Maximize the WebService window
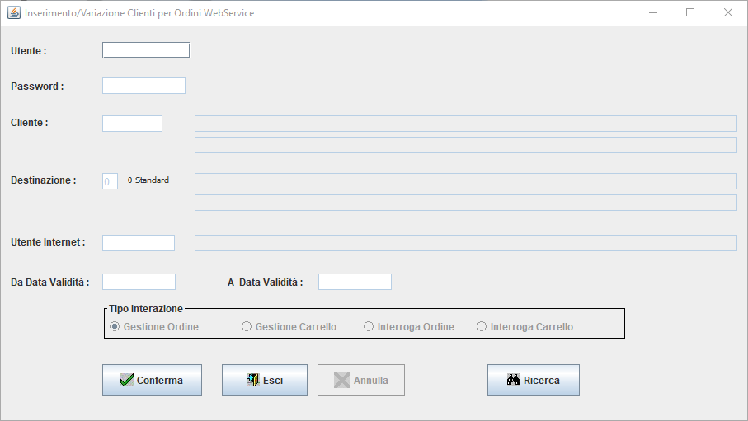 pyautogui.click(x=690, y=12)
